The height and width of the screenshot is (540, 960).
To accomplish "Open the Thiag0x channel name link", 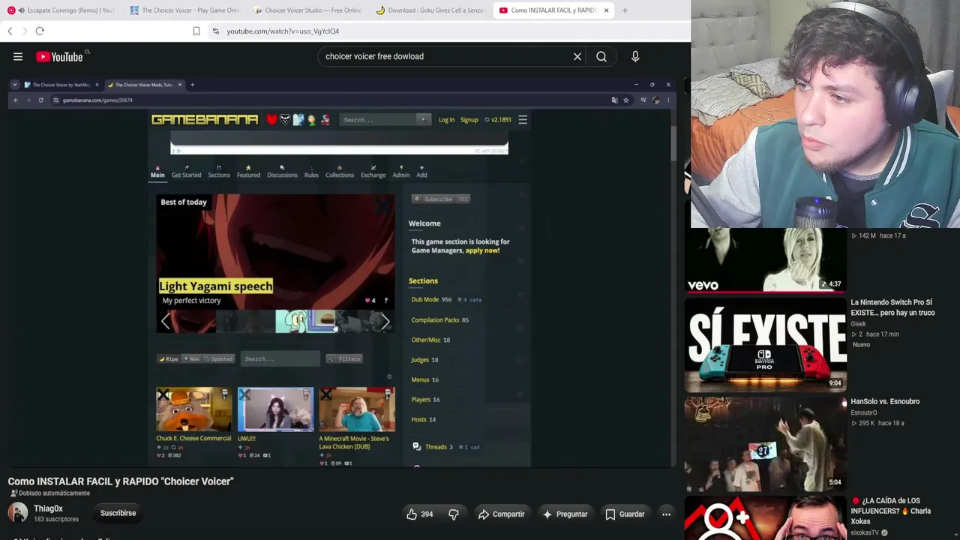I will [x=48, y=508].
